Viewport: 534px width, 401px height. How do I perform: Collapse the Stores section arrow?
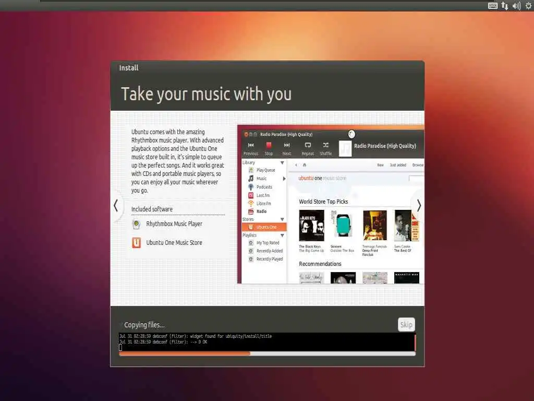[282, 219]
